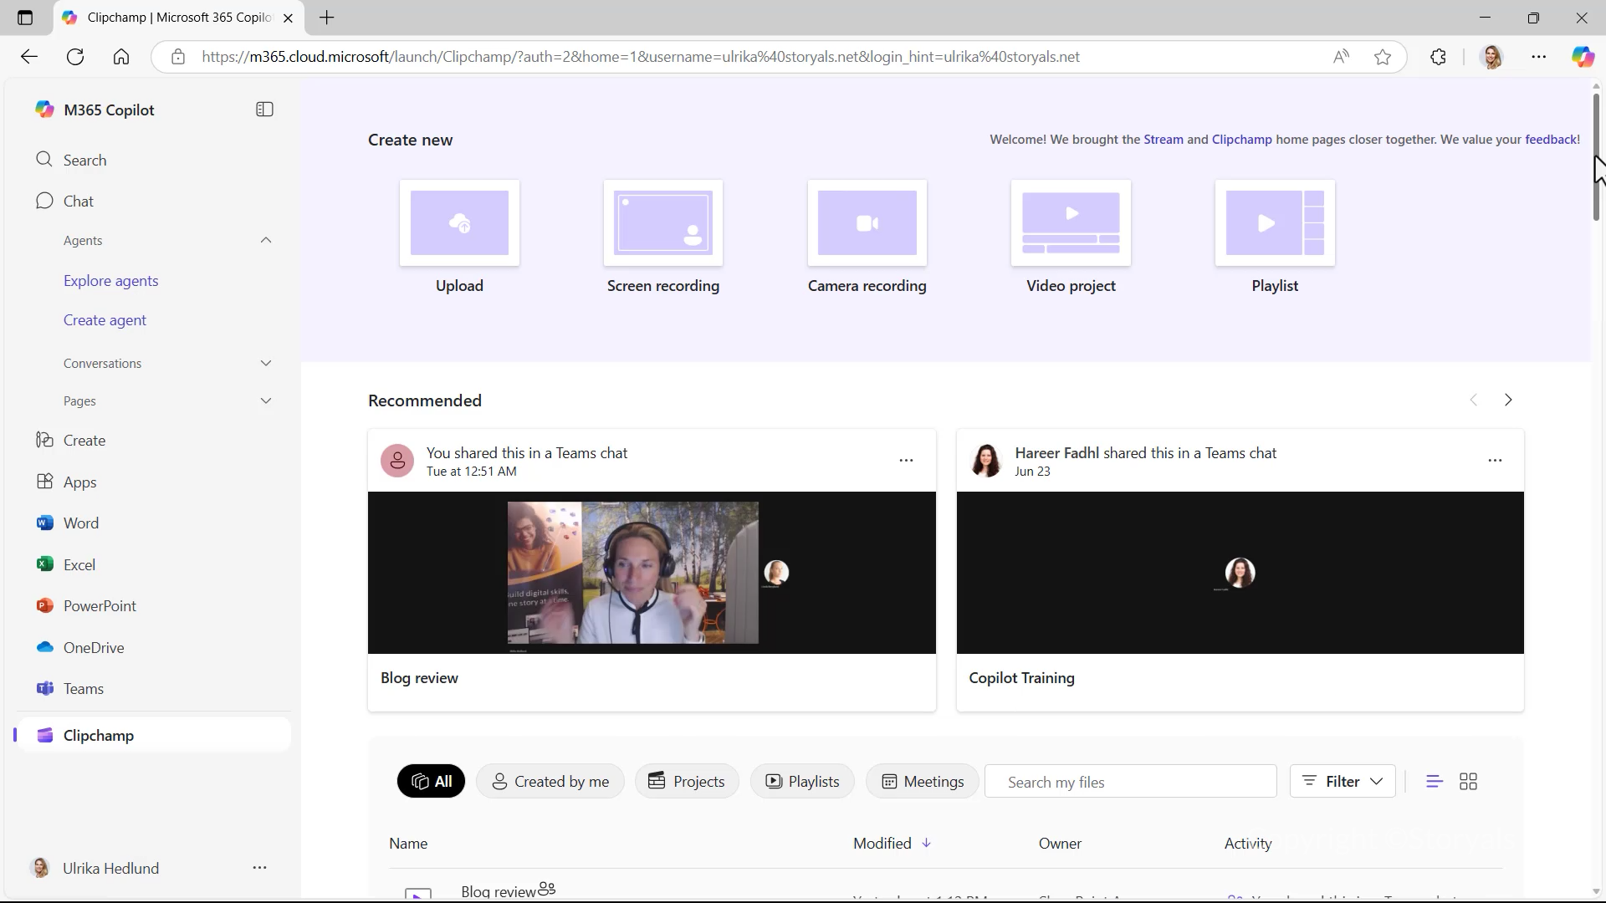Add this page to favorites

(1383, 57)
